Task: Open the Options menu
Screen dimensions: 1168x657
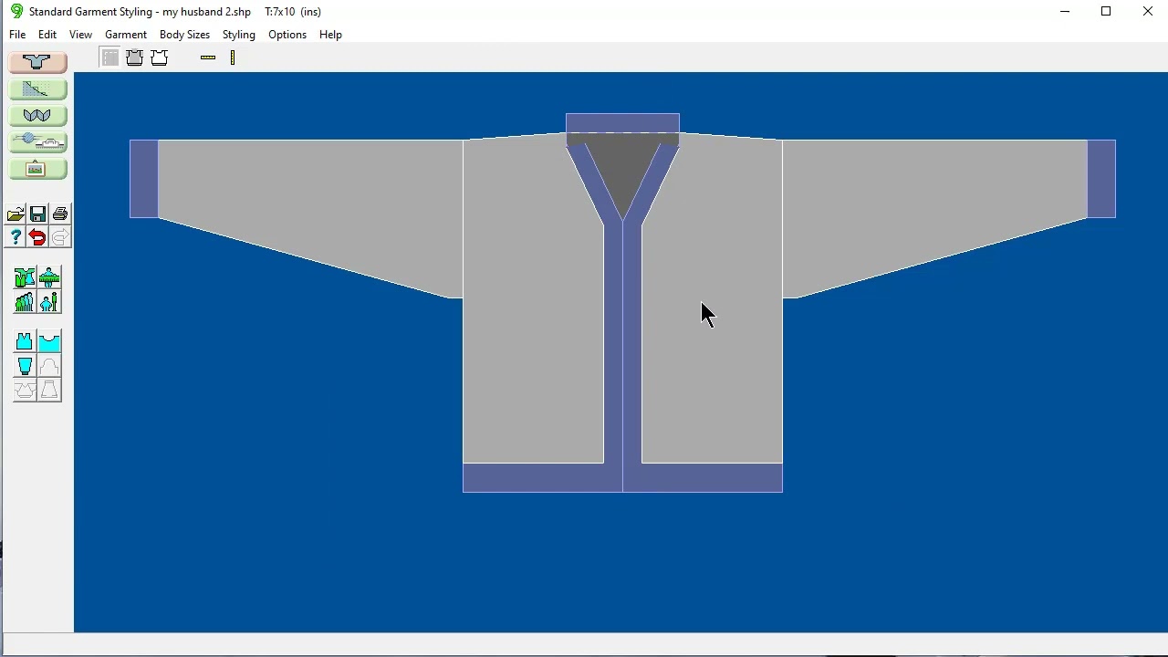Action: (x=287, y=35)
